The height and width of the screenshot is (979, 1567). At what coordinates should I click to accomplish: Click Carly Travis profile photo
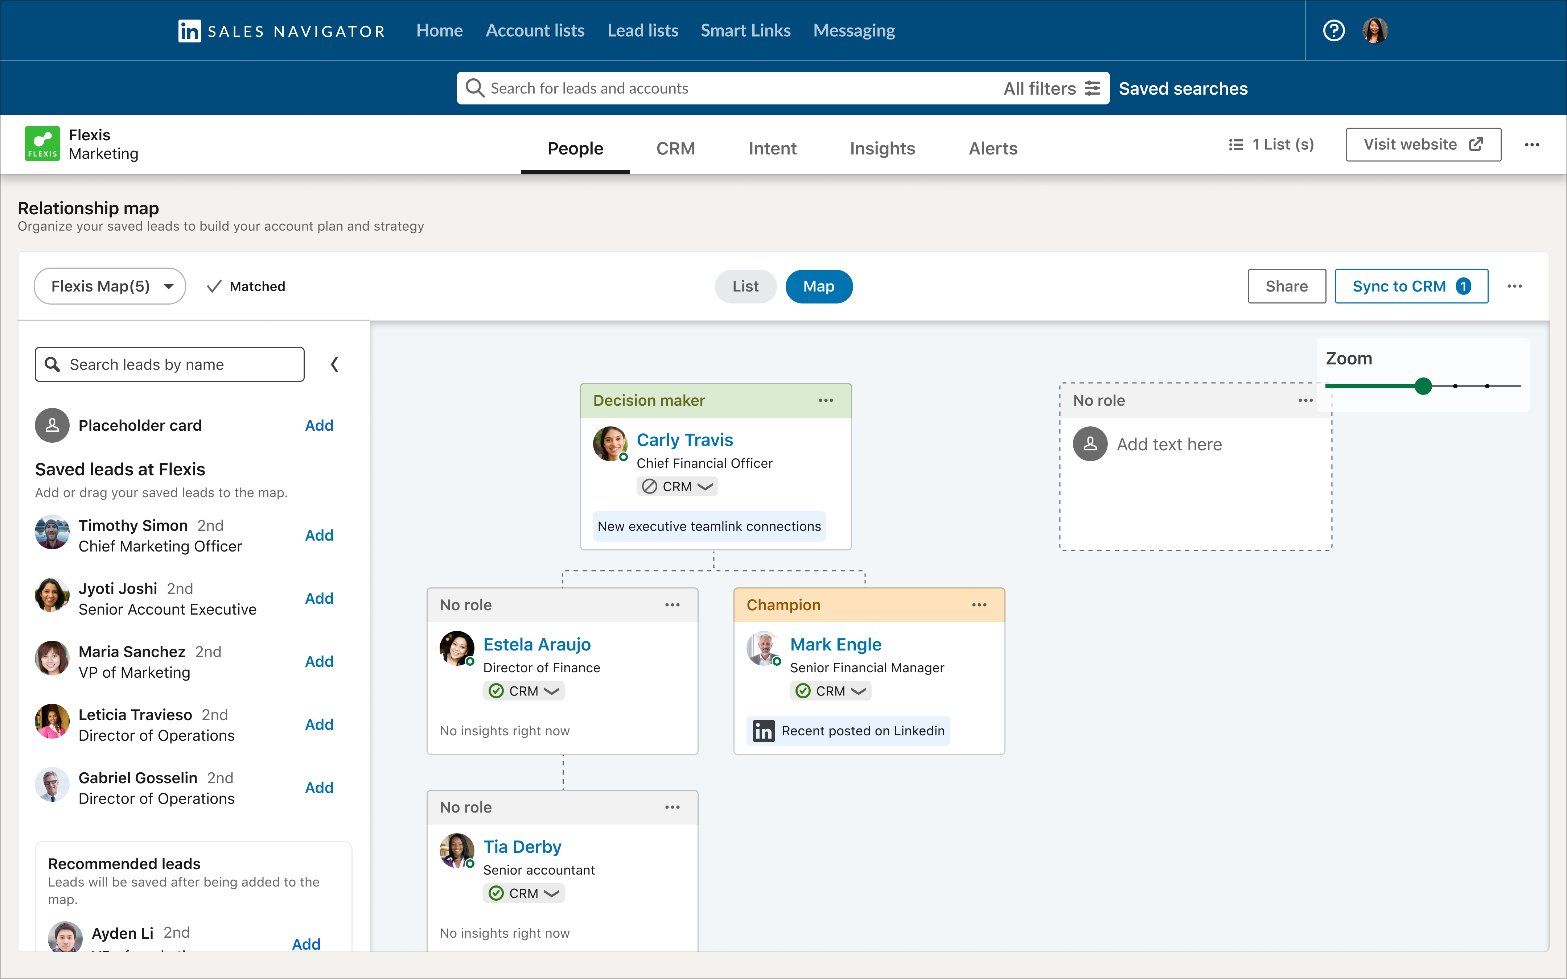[x=610, y=443]
